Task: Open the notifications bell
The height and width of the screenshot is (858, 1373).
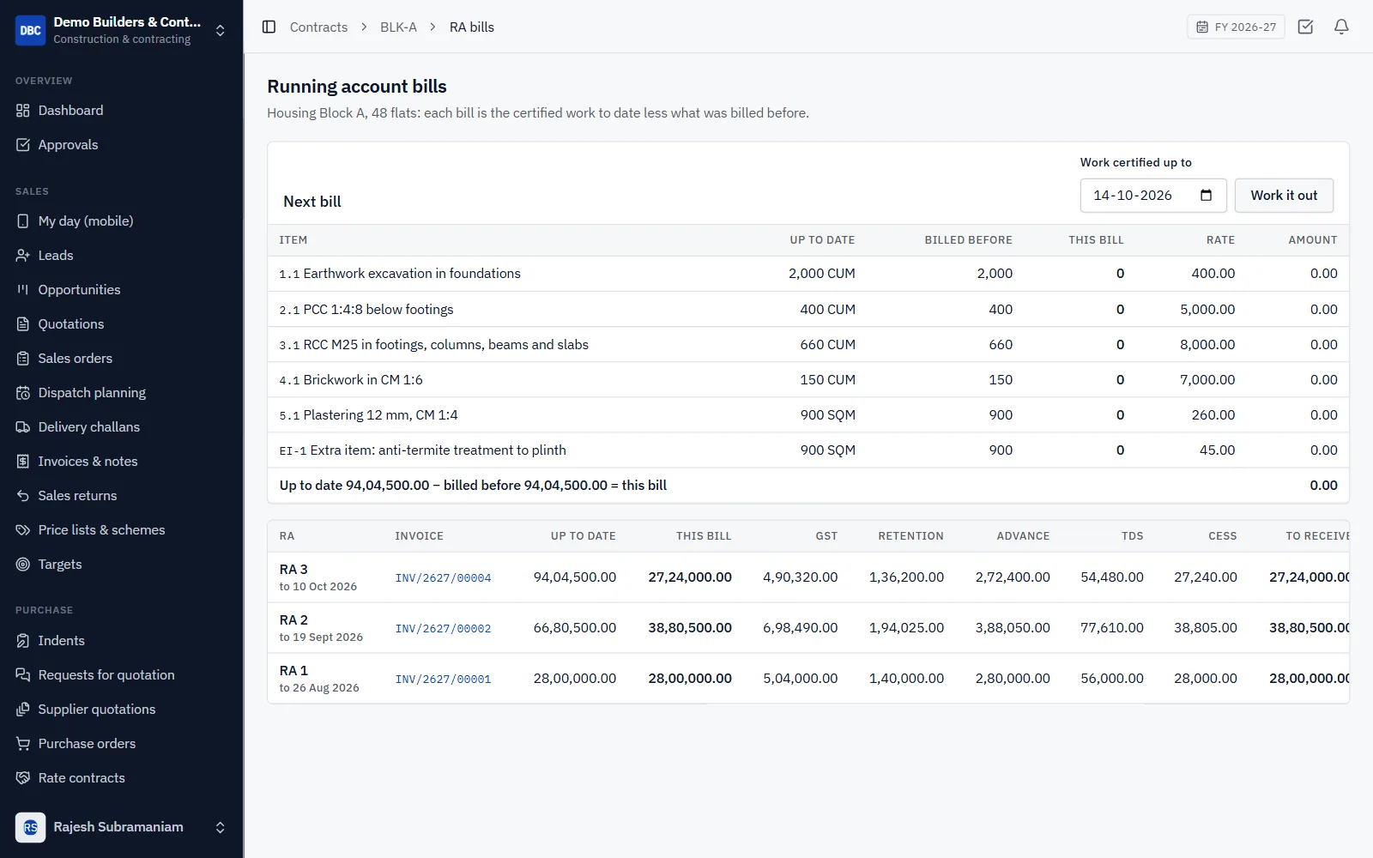Action: click(1341, 27)
